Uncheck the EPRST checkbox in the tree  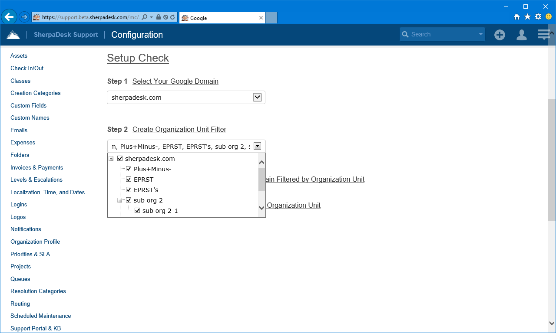point(129,179)
